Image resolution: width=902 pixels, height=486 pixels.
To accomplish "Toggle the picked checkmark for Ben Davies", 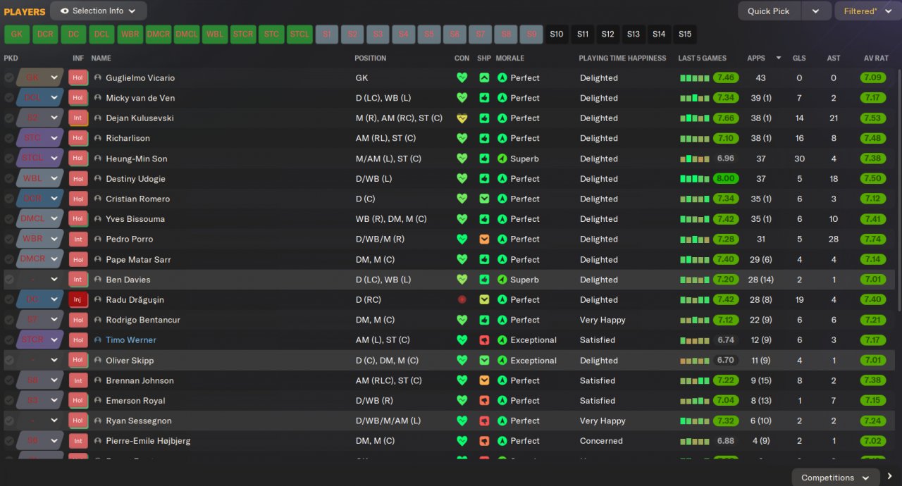I will 9,280.
